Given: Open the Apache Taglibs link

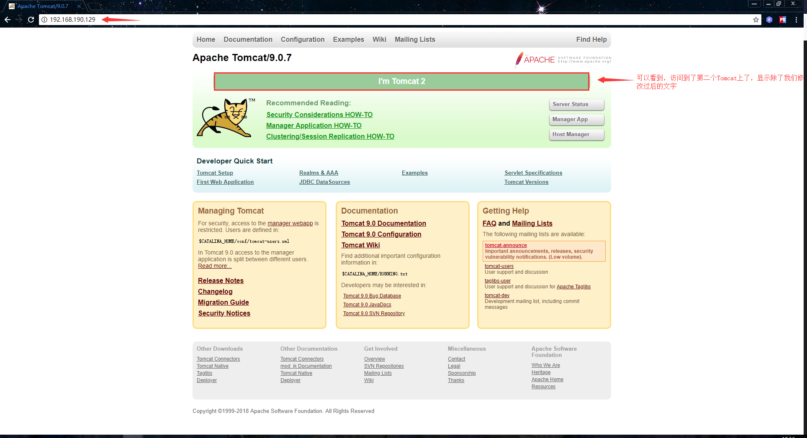Looking at the screenshot, I should point(573,287).
